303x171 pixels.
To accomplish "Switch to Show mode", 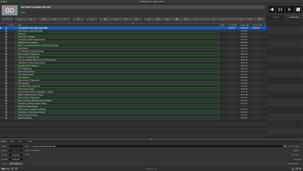I will coord(8,169).
